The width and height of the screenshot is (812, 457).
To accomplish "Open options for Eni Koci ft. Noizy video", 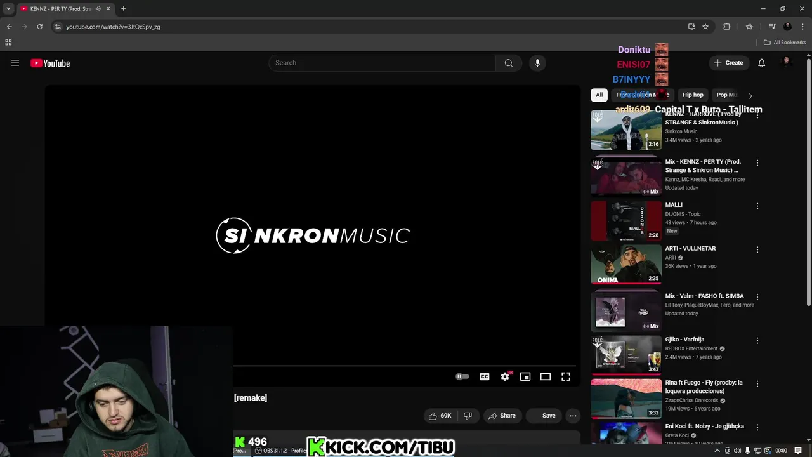I will [757, 427].
